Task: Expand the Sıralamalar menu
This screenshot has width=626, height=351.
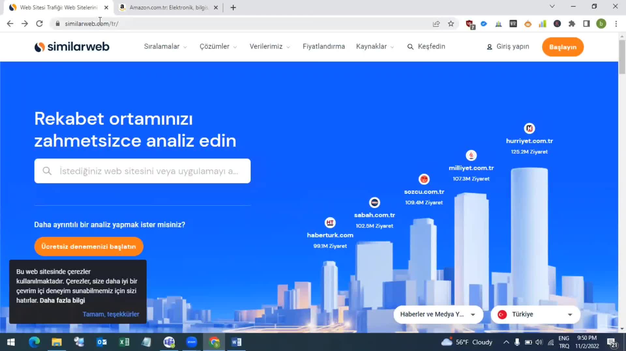Action: click(x=165, y=47)
